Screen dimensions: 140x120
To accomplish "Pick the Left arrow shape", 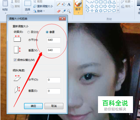I will pyautogui.click(x=109, y=6).
